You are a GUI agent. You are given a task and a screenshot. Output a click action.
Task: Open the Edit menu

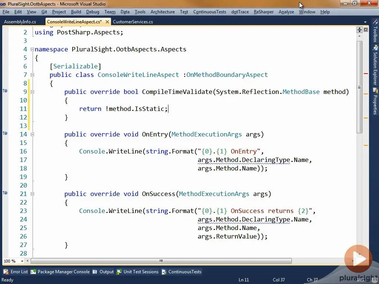click(18, 12)
